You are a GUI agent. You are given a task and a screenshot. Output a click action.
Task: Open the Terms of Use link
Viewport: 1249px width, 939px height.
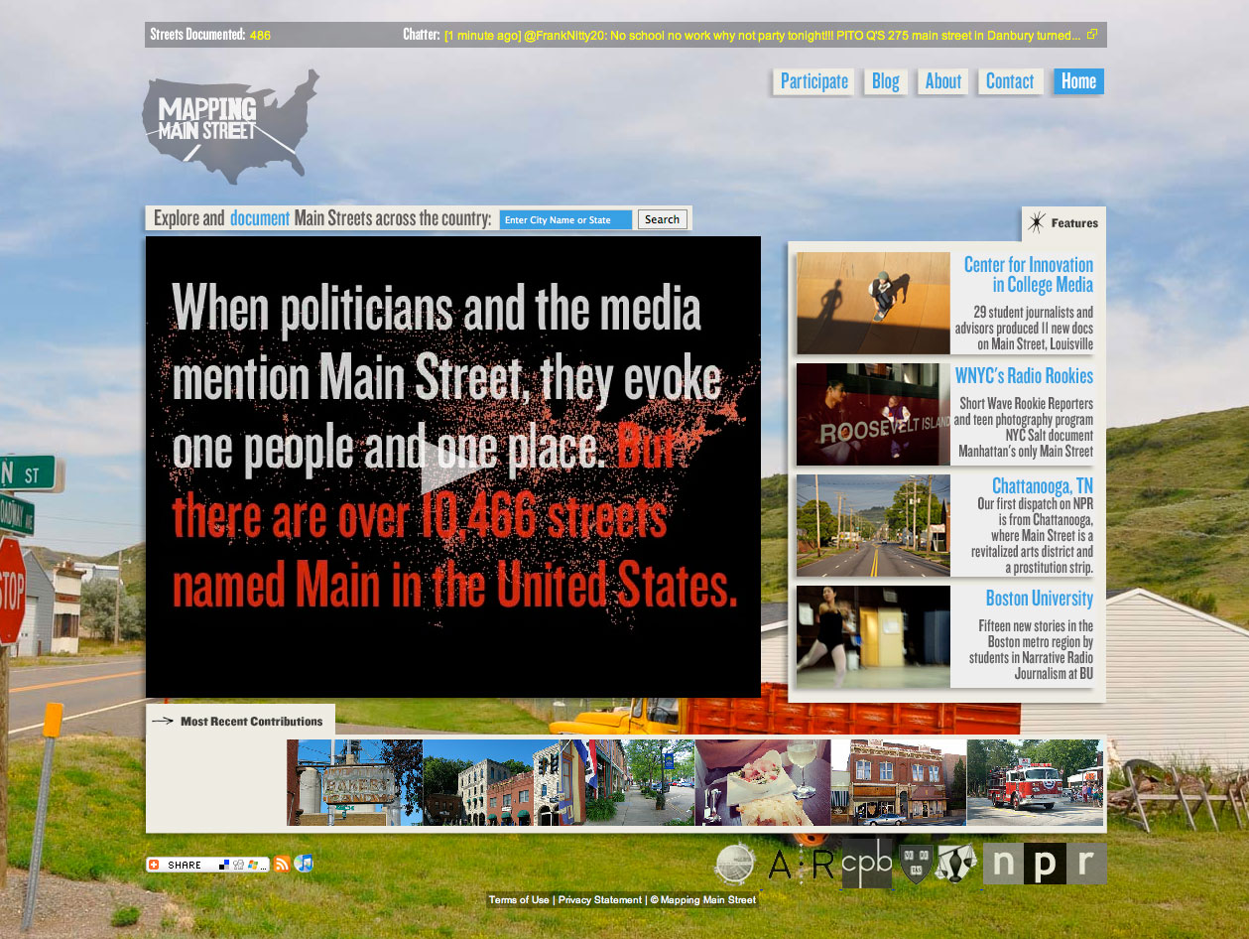(519, 900)
